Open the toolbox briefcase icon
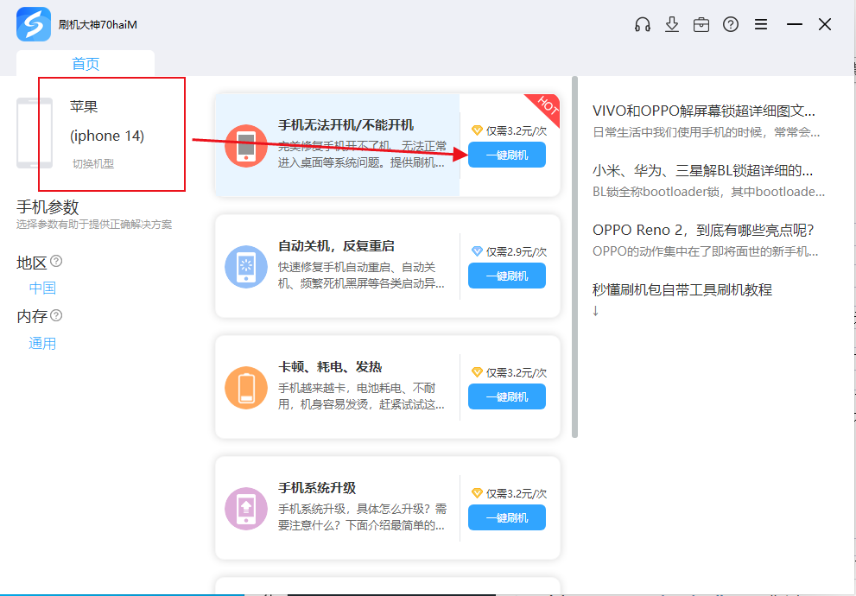 coord(701,24)
